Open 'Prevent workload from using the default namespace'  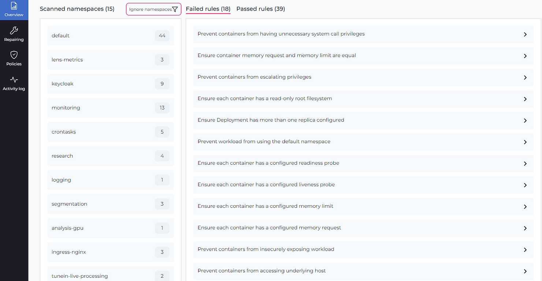(x=264, y=142)
